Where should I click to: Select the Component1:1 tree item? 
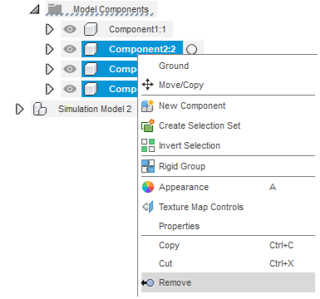point(137,29)
